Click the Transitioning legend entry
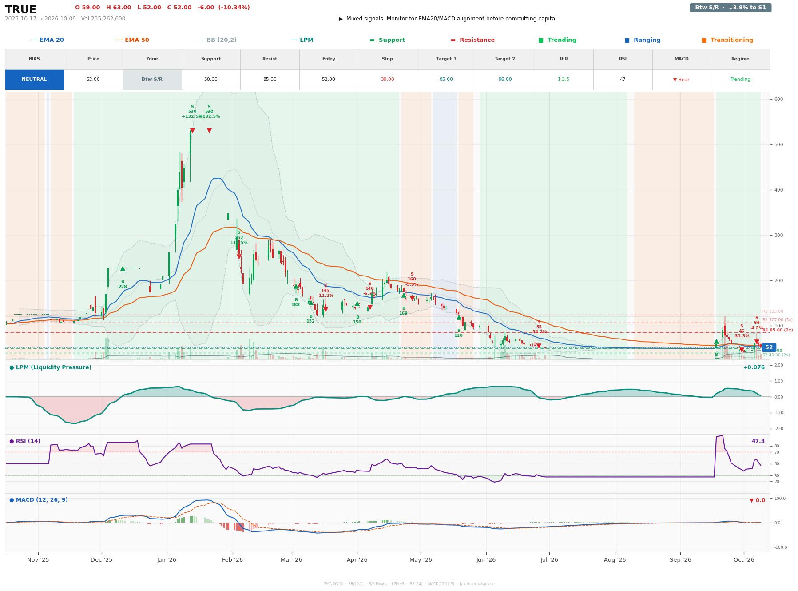Image resolution: width=798 pixels, height=591 pixels. 727,40
